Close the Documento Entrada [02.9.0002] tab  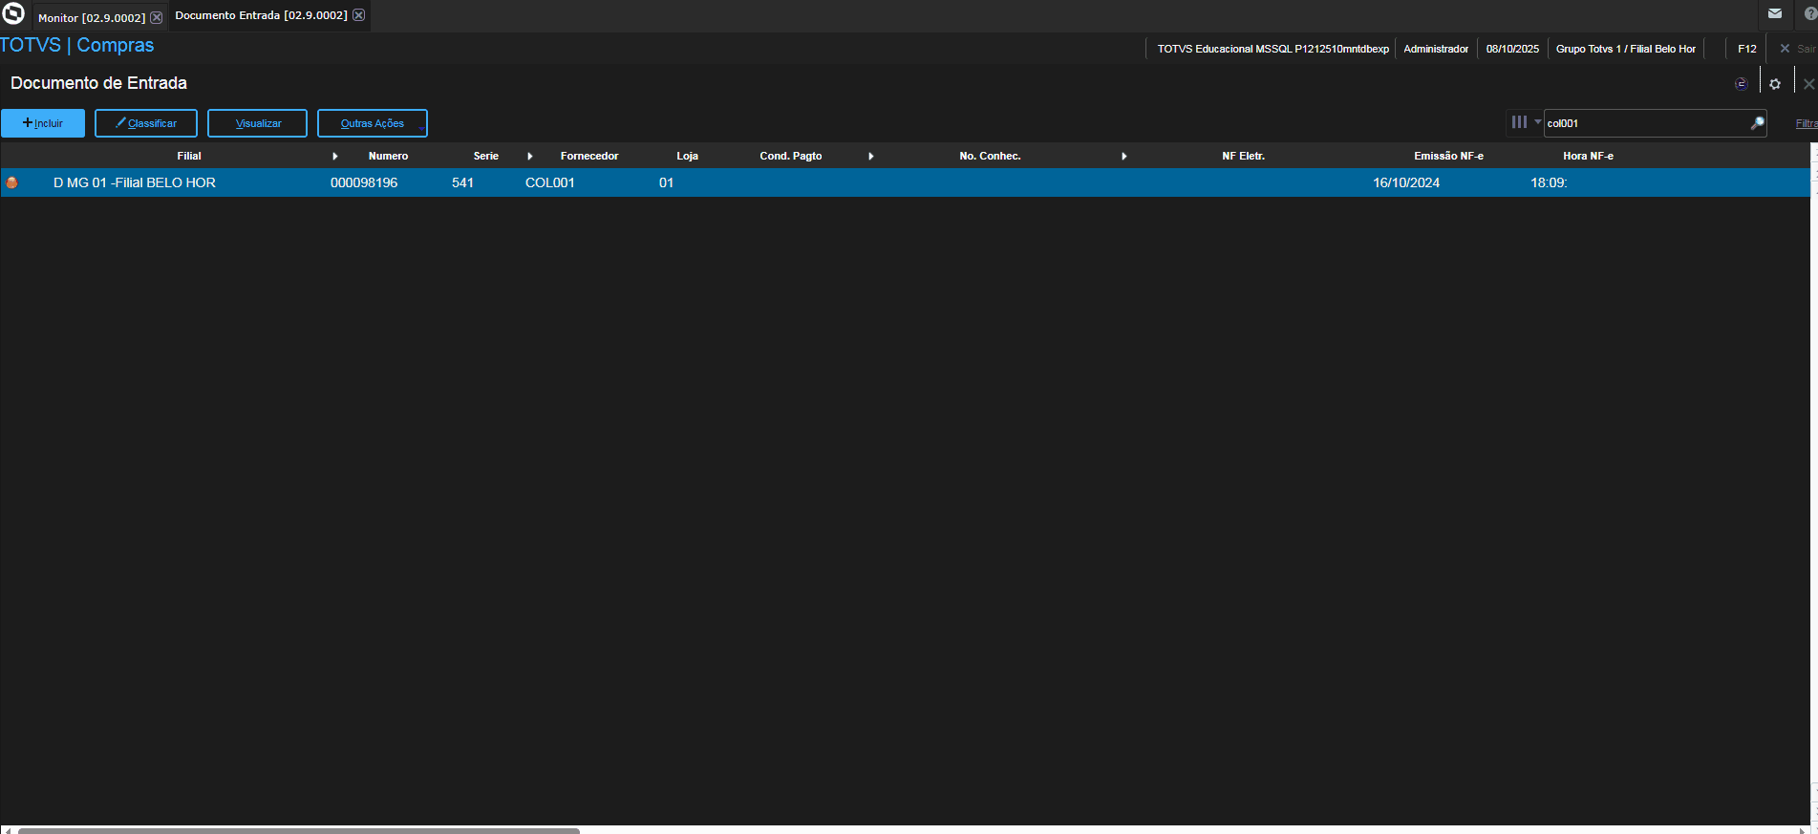click(359, 15)
